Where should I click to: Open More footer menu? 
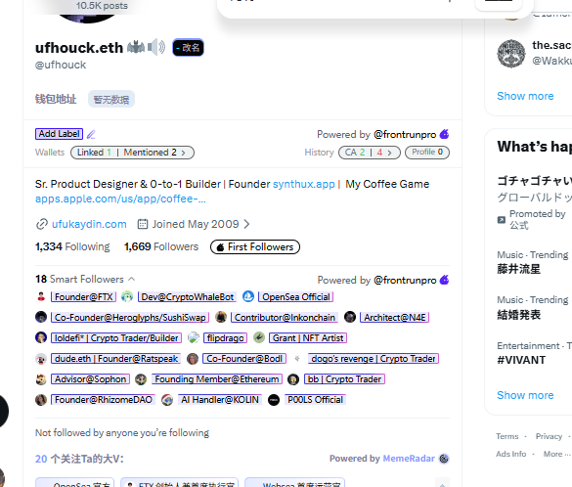(556, 454)
